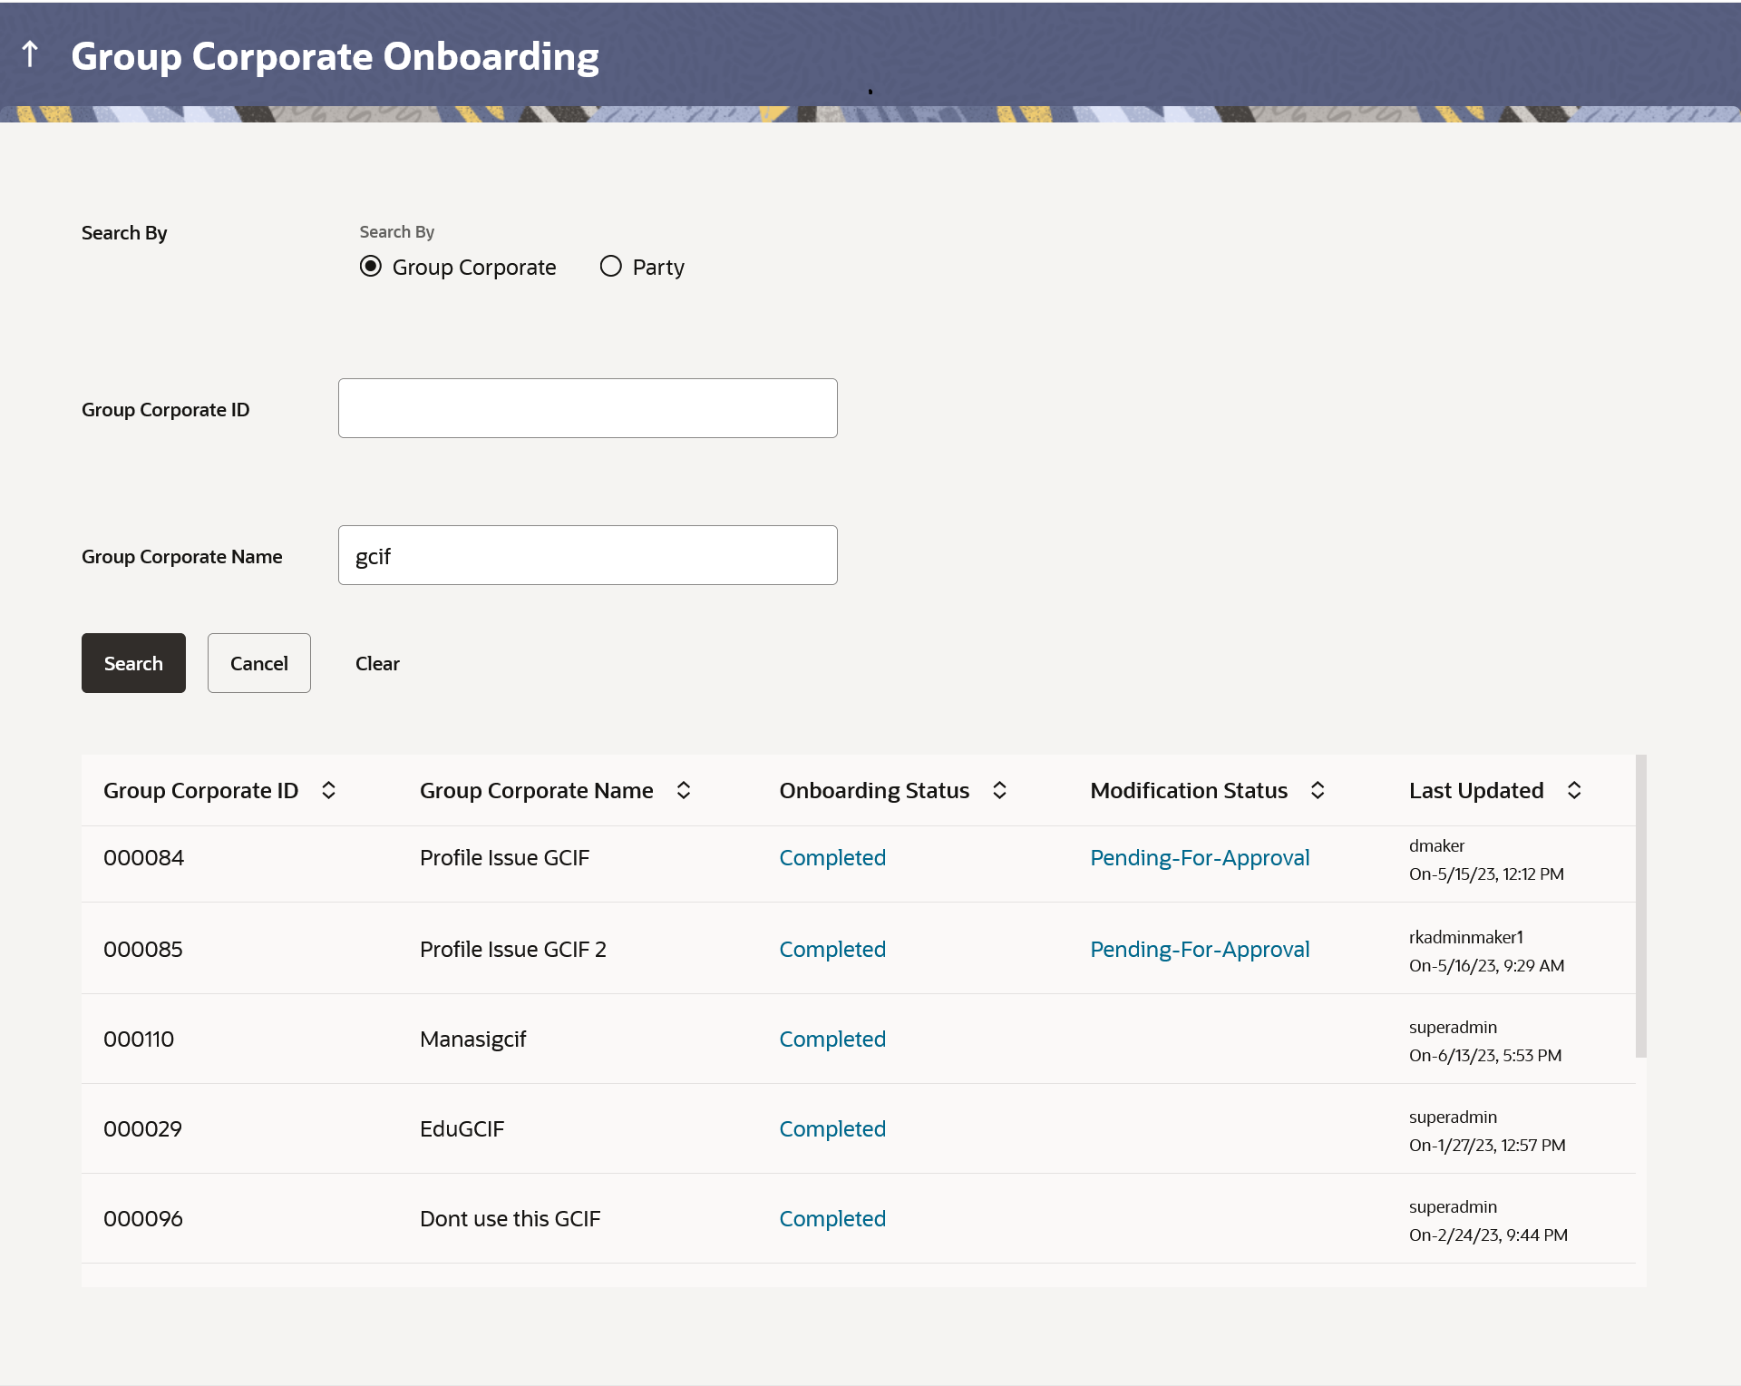Click the results table vertical scrollbar
The width and height of the screenshot is (1741, 1386).
pos(1640,907)
